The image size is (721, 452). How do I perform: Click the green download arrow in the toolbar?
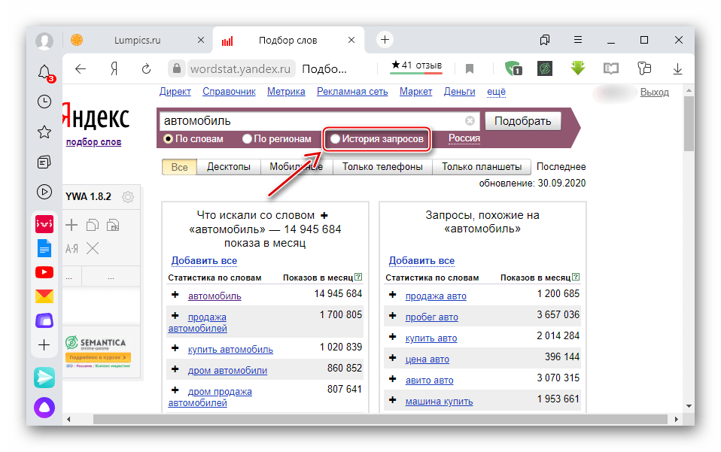(x=577, y=68)
